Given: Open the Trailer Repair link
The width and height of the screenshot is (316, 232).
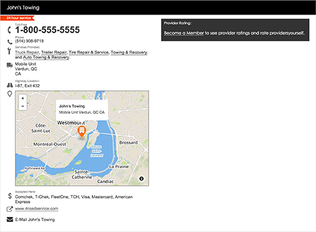Looking at the screenshot, I should point(54,52).
